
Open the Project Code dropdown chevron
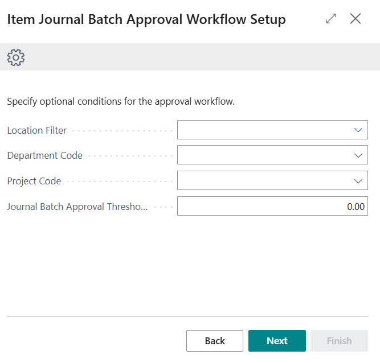358,181
